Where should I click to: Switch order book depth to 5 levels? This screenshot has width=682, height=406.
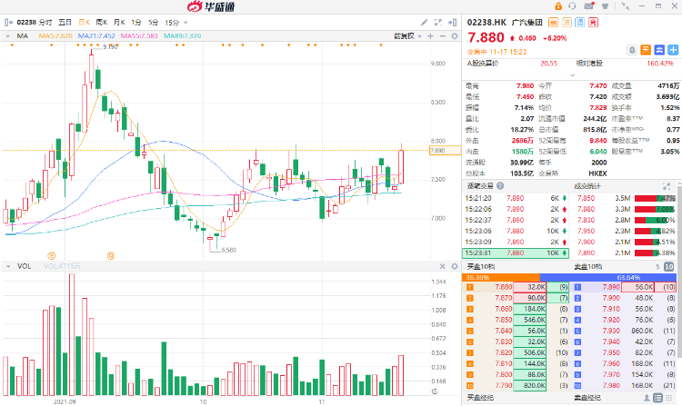(x=657, y=266)
